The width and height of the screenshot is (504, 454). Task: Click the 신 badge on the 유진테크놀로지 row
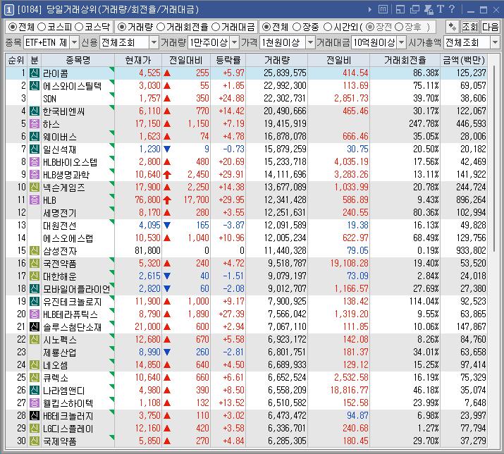tap(34, 301)
